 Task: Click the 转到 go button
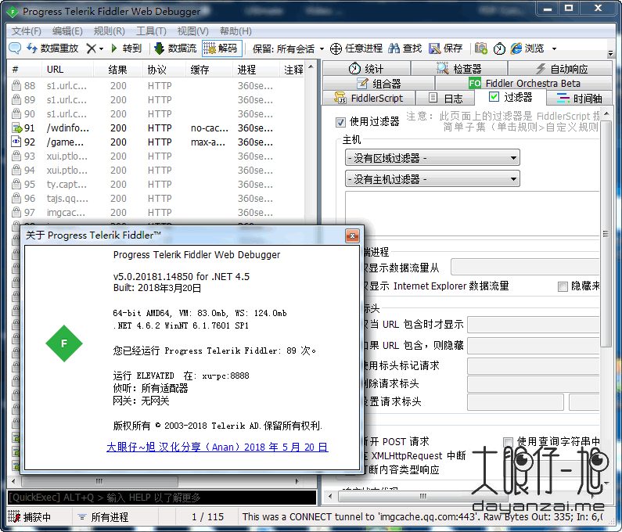[126, 49]
